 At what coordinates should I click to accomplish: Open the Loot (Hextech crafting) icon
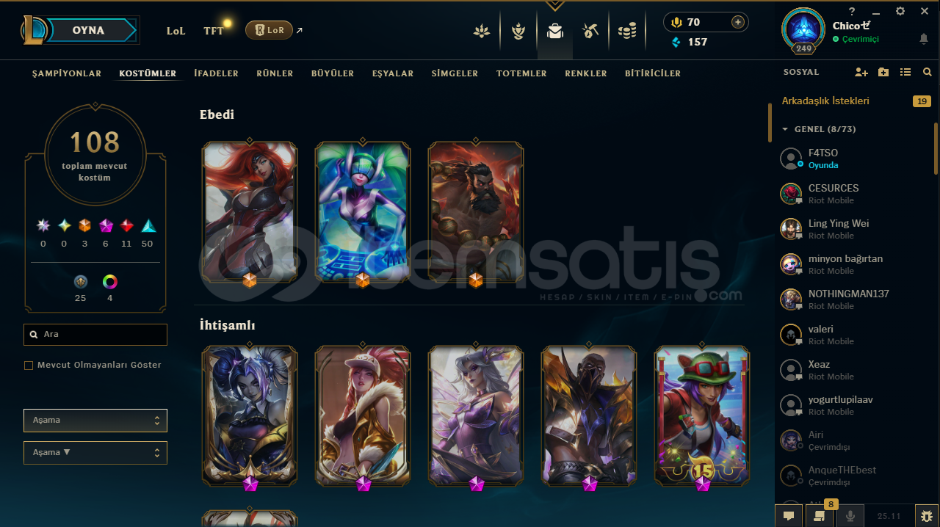(x=590, y=31)
